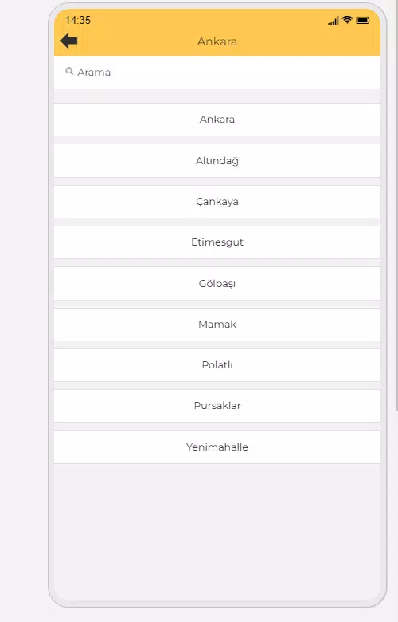Select Ankara from the district list
This screenshot has height=622, width=398.
[217, 120]
